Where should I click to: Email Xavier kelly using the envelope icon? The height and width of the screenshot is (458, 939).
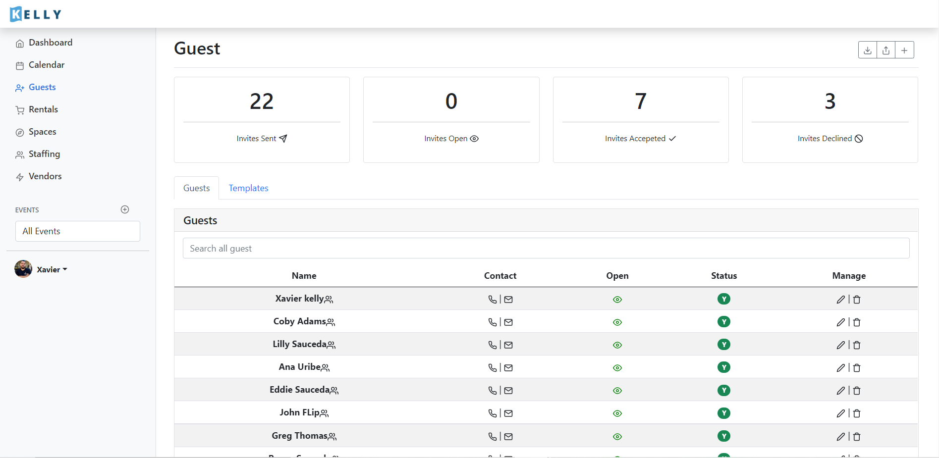(x=508, y=299)
